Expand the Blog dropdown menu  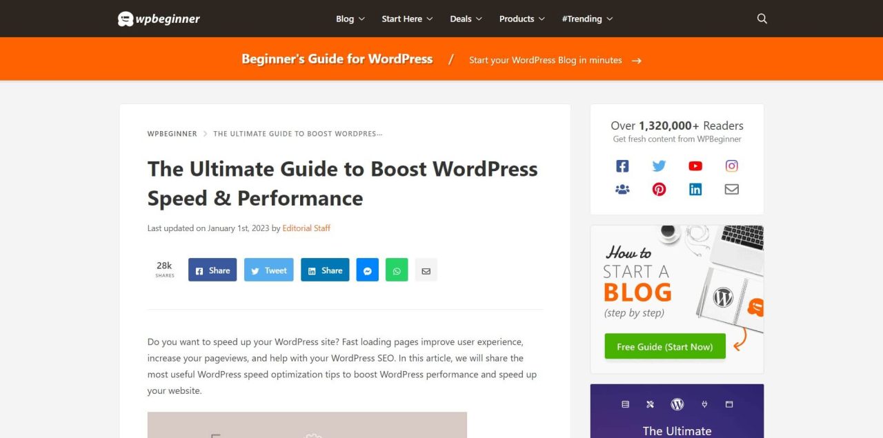[350, 19]
